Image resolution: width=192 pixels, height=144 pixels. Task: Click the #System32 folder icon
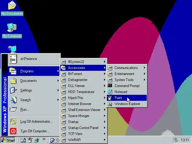click(63, 62)
